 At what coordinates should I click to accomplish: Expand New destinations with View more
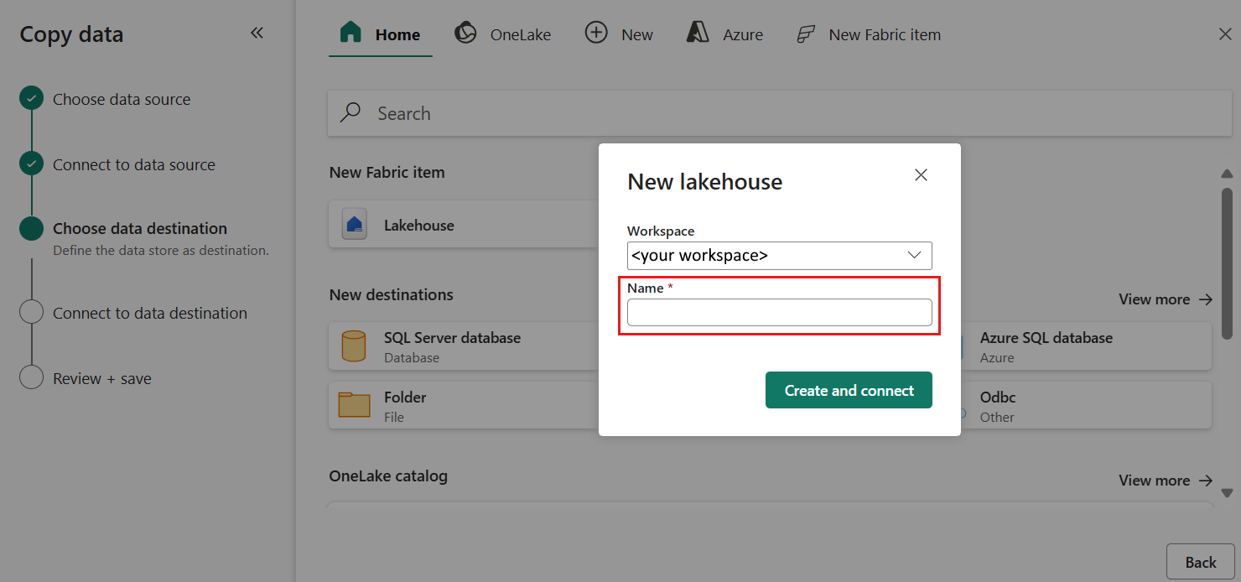click(1166, 299)
